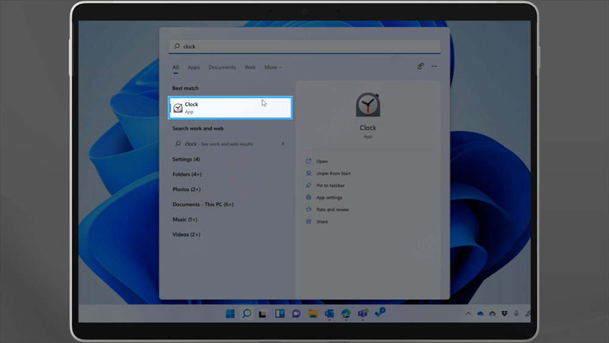Image resolution: width=609 pixels, height=343 pixels.
Task: Switch to the Documents filter tab
Action: coord(222,68)
